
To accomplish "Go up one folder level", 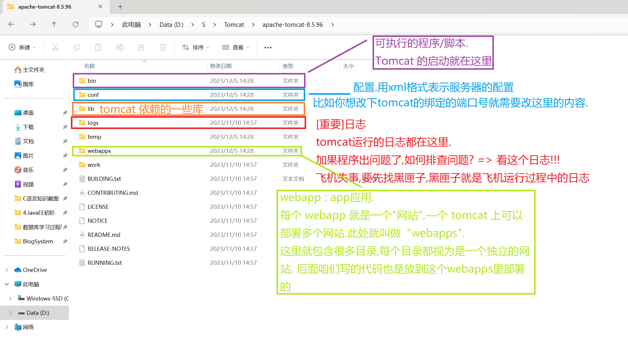I will click(x=54, y=24).
